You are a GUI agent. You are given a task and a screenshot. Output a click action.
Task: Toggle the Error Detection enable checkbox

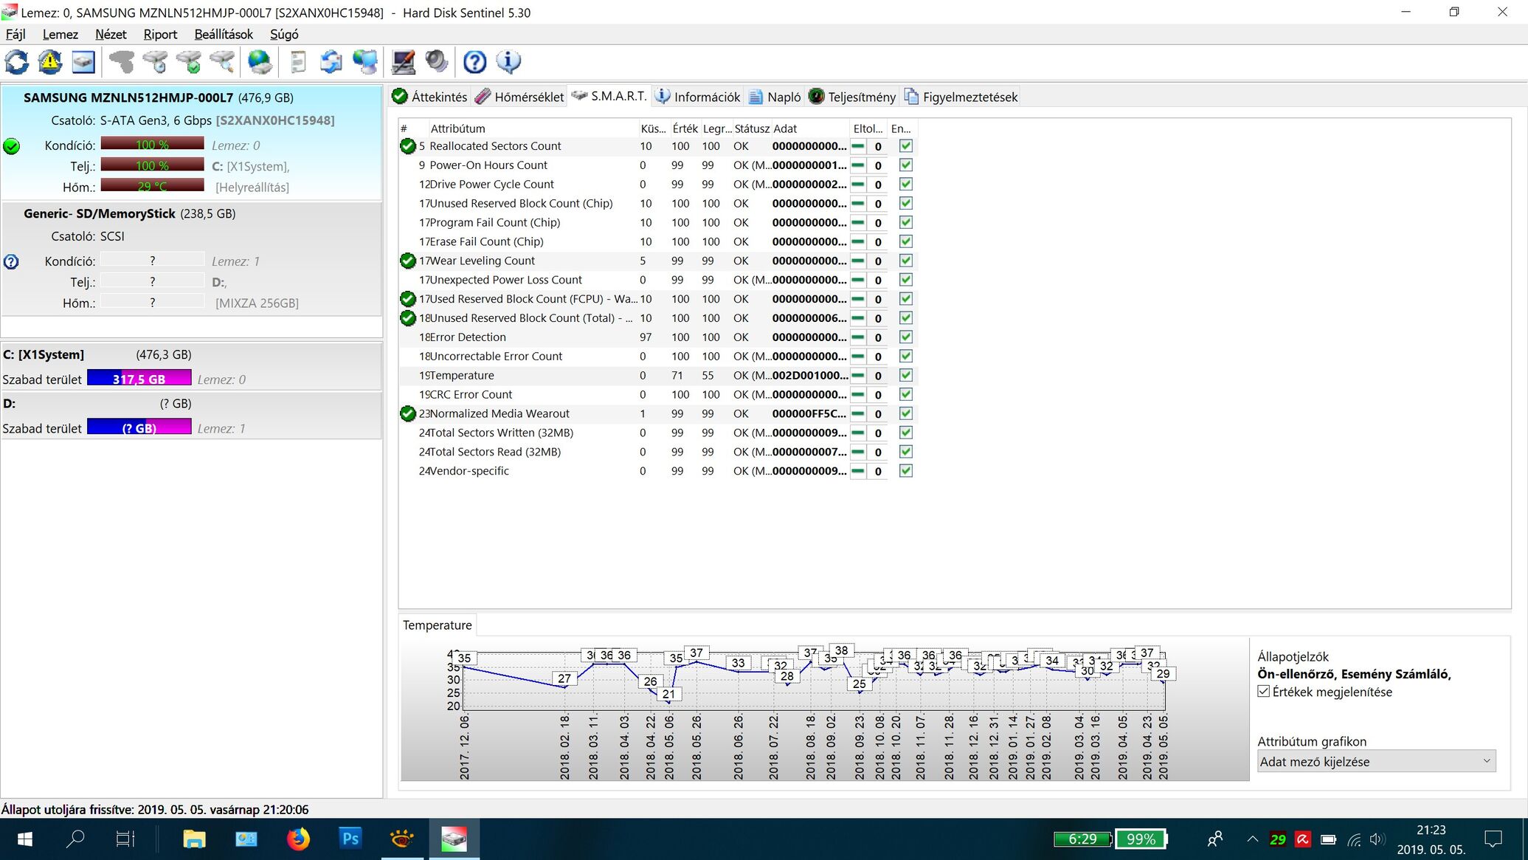(906, 337)
